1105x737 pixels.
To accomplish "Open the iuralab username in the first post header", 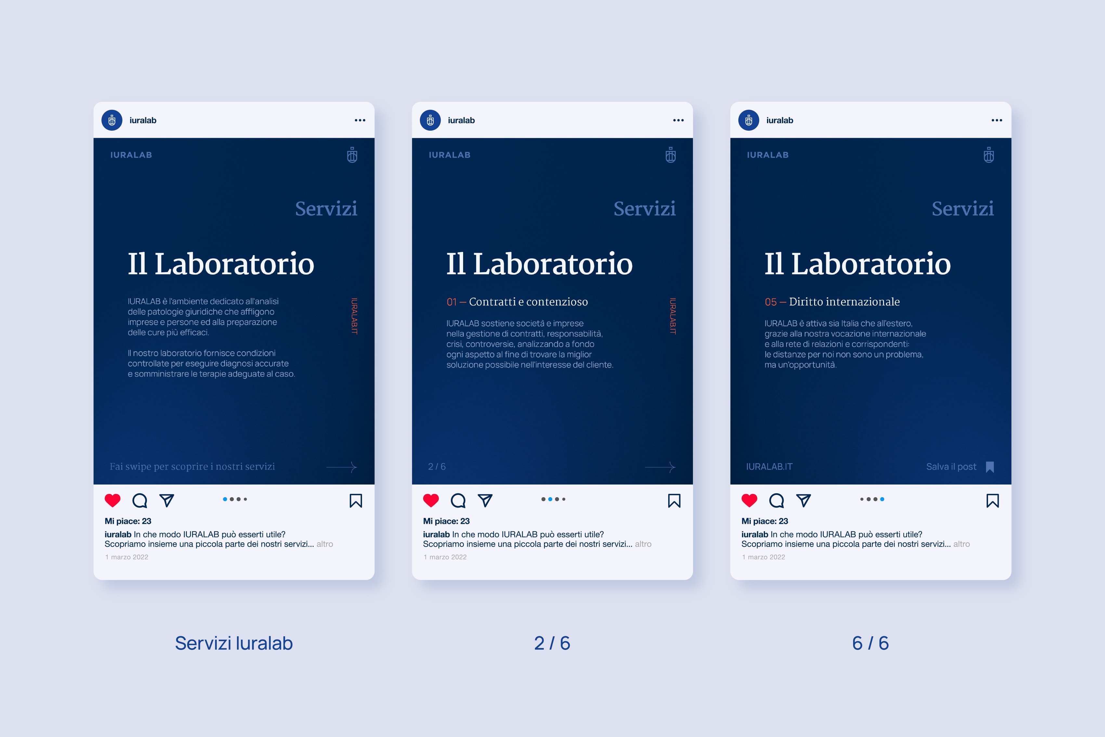I will [x=143, y=120].
